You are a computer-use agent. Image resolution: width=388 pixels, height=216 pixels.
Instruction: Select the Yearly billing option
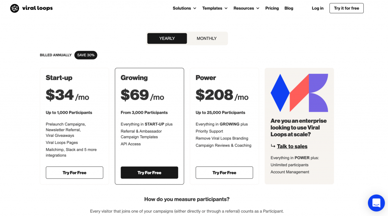point(167,38)
